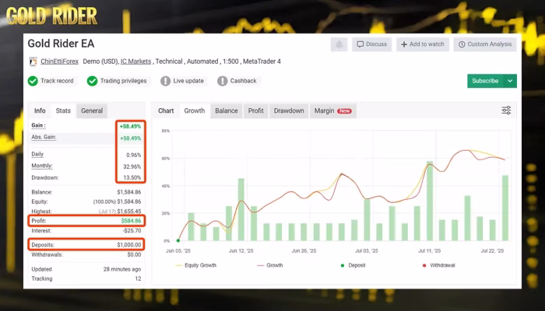Select the Stats tab
The image size is (545, 311).
63,110
